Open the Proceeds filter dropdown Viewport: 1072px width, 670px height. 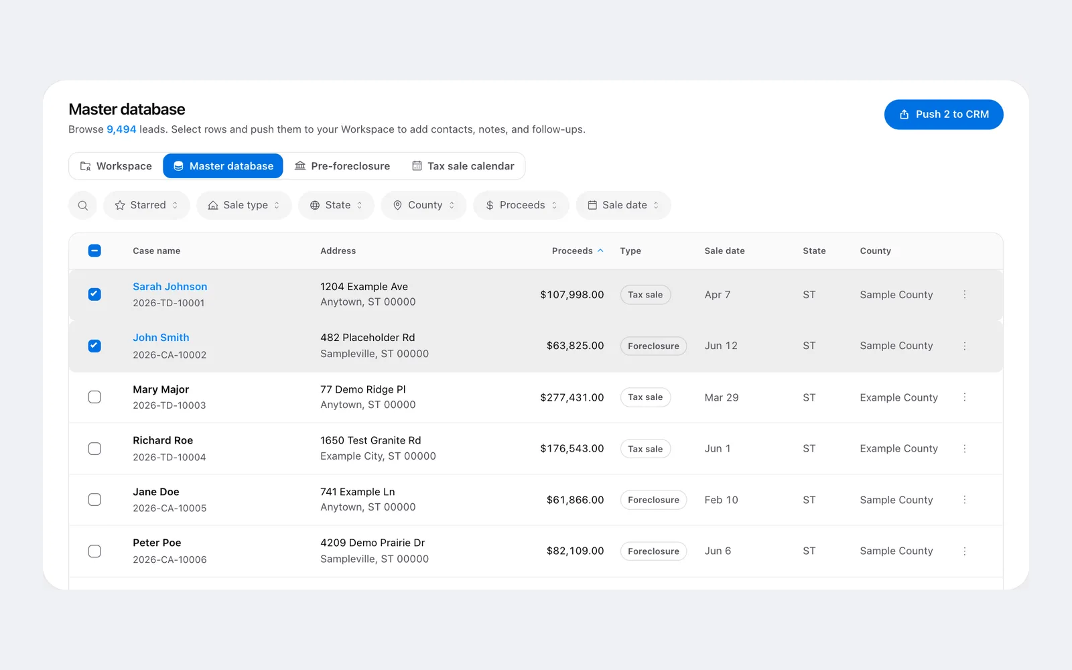(x=521, y=206)
